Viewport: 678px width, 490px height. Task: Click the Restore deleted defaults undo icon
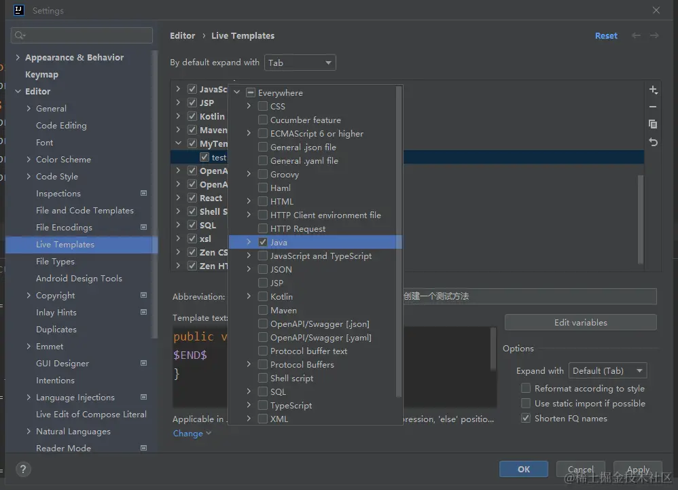pos(653,142)
